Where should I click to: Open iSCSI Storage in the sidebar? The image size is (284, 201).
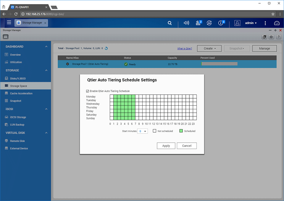(25, 117)
